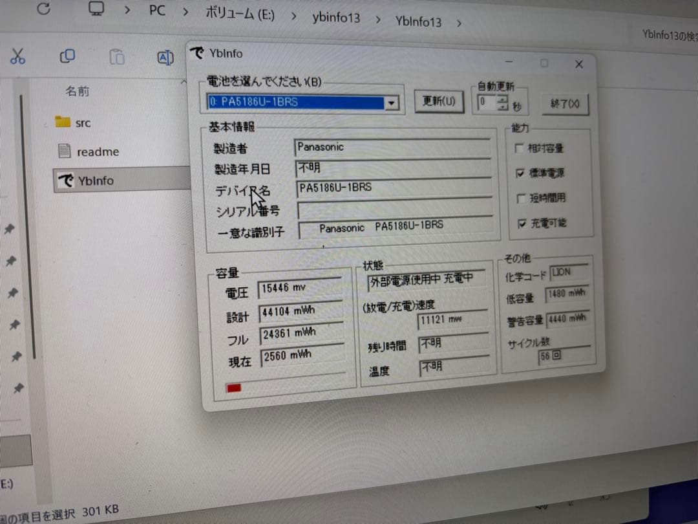Click the Paste icon in Explorer toolbar

pos(116,58)
